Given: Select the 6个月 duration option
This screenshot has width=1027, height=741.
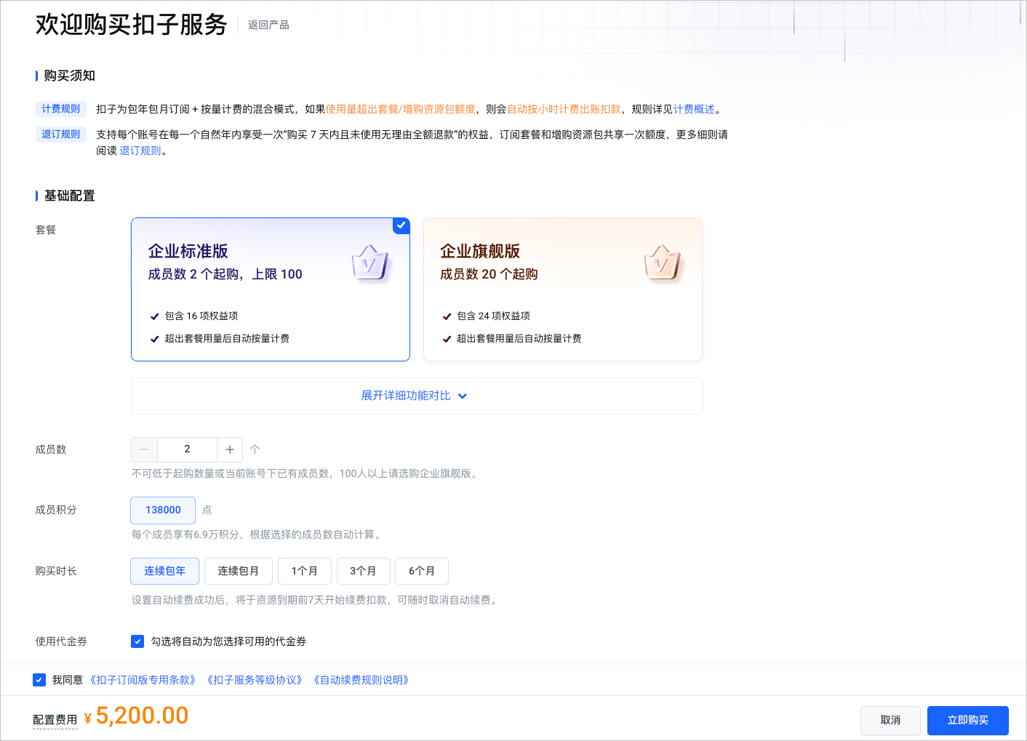Looking at the screenshot, I should [x=422, y=571].
